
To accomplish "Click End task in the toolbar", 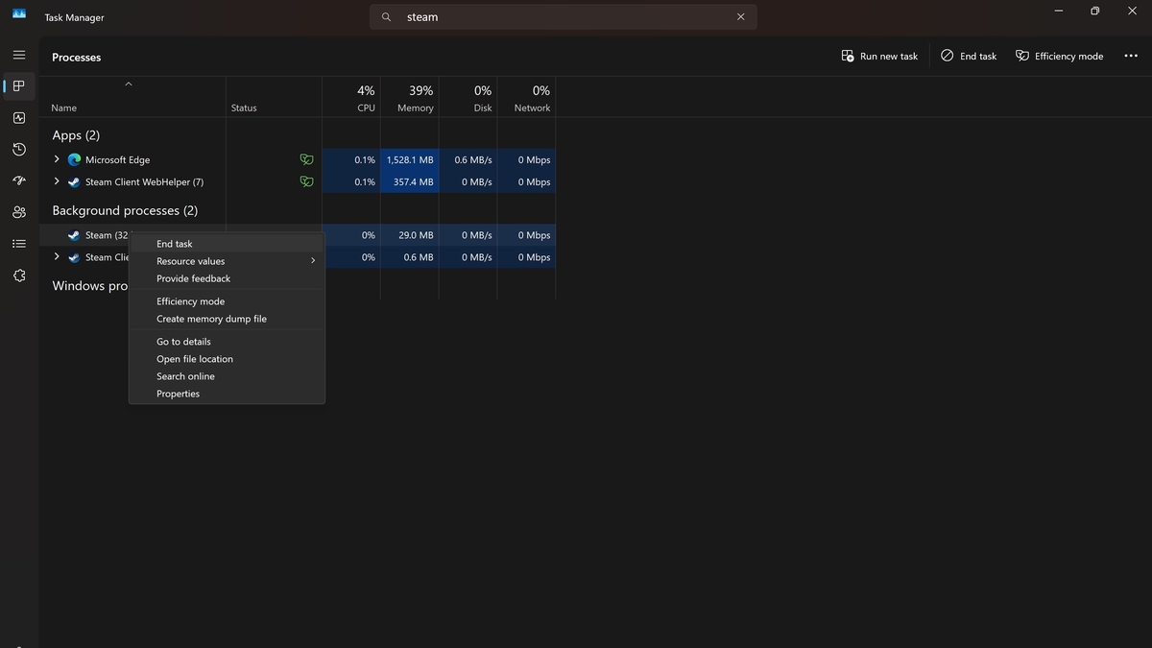I will 968,56.
